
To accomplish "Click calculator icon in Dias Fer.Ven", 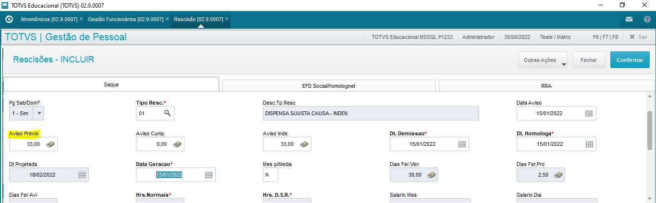I will (x=431, y=175).
